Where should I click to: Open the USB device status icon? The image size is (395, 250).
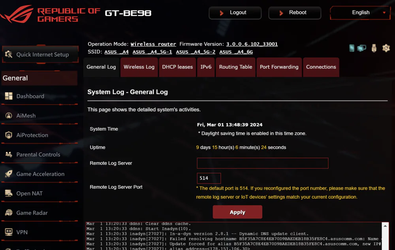374,48
